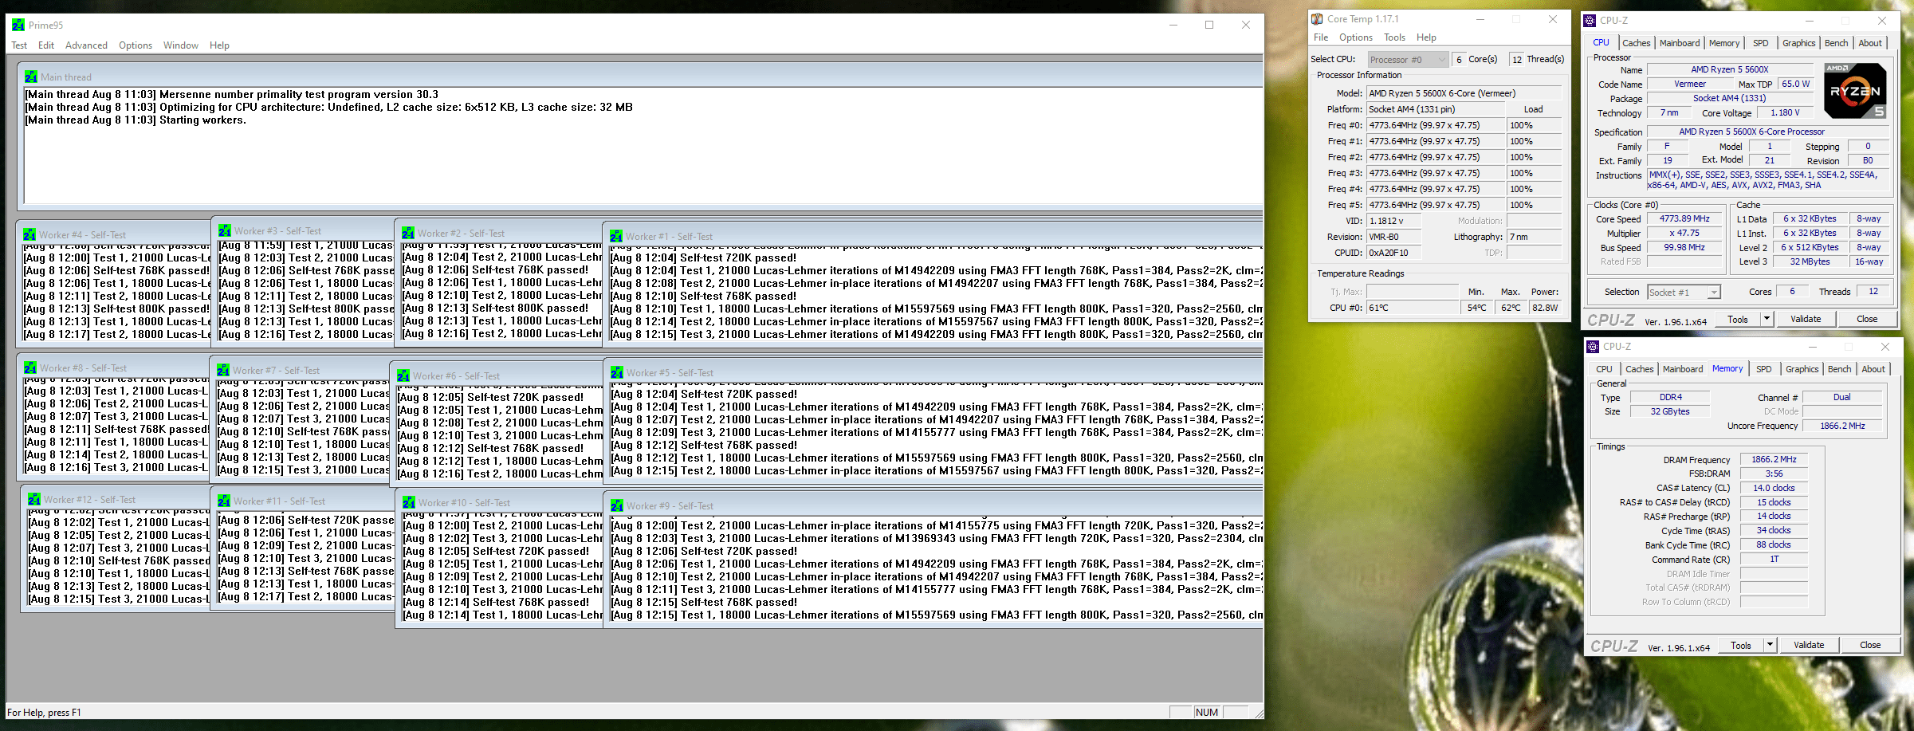1914x731 pixels.
Task: Click the upper CPU-Z window title icon
Action: click(1590, 21)
